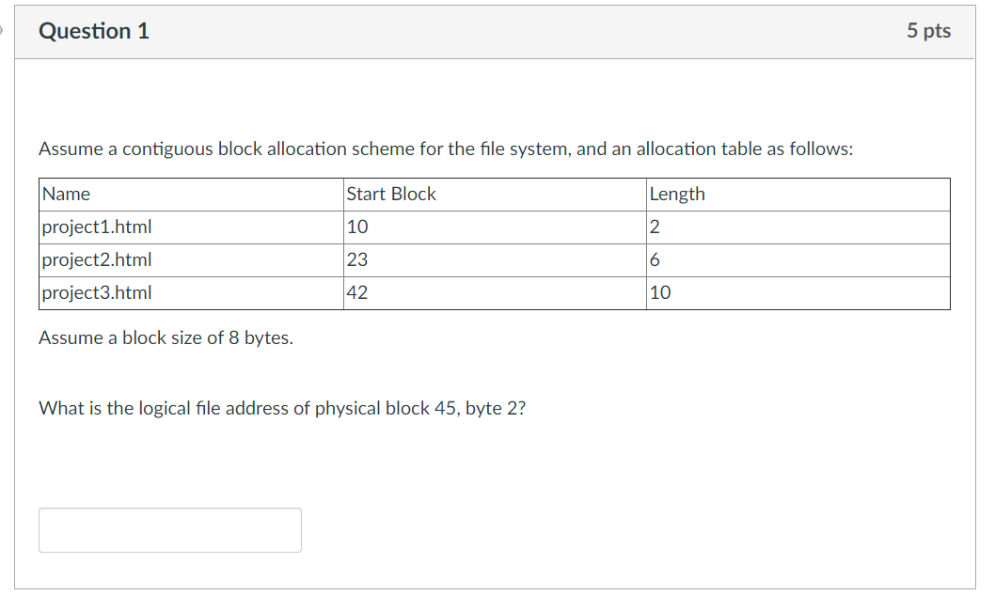Click the start block value 23 for project2.html
995x611 pixels.
[x=357, y=259]
